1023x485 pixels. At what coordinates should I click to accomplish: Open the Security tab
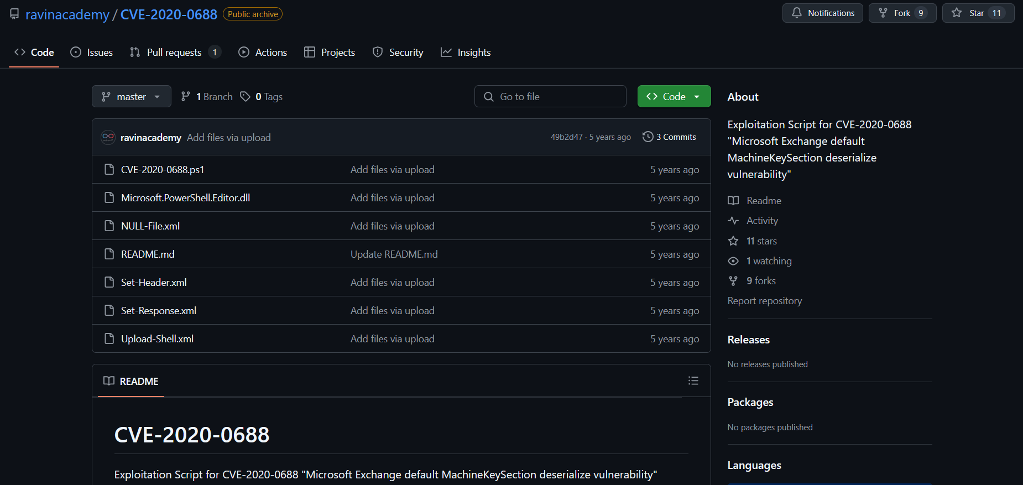(398, 53)
